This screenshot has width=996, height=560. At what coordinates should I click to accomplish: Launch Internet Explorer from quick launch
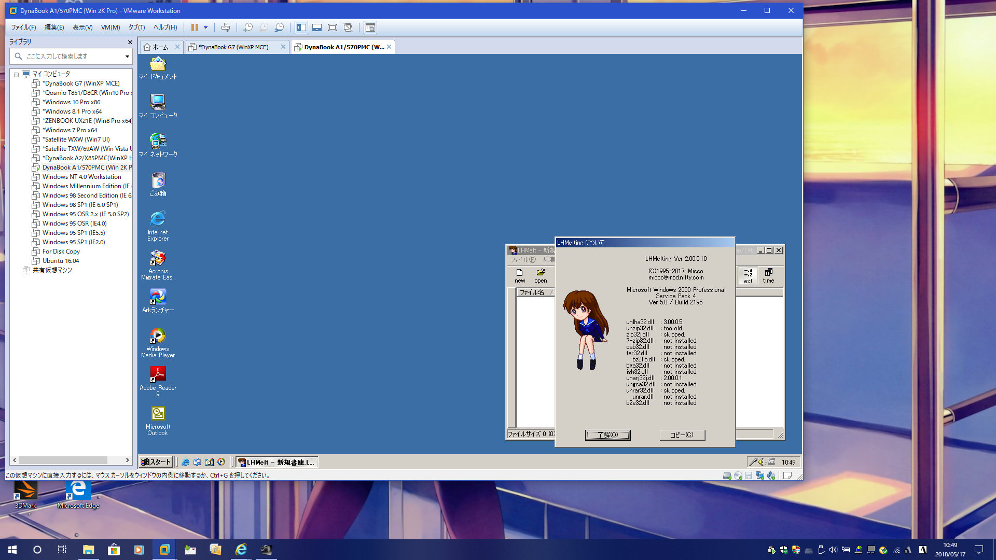click(185, 462)
